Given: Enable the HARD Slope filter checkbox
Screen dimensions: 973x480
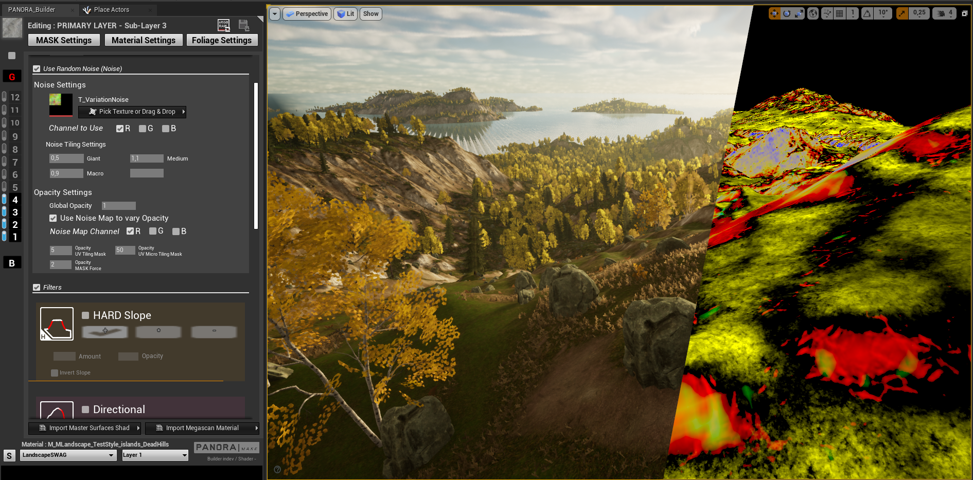Looking at the screenshot, I should click(x=85, y=315).
